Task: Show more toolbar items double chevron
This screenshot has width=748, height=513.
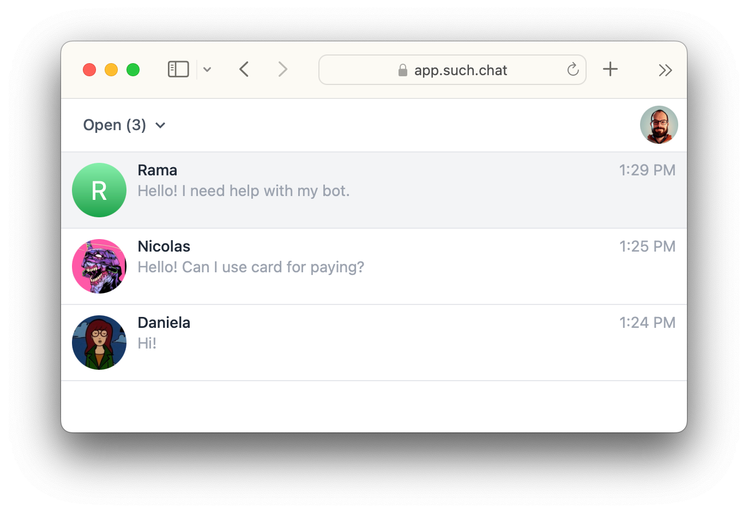Action: 665,70
